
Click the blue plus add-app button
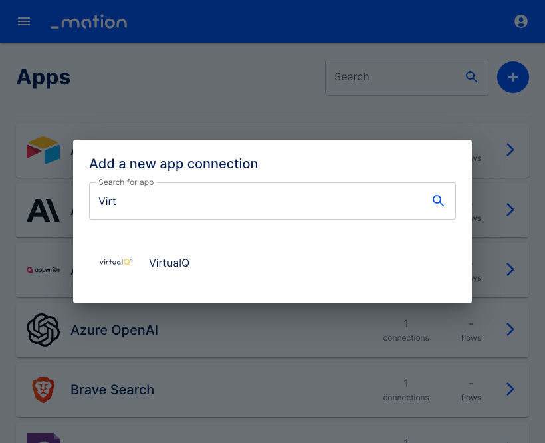tap(512, 77)
